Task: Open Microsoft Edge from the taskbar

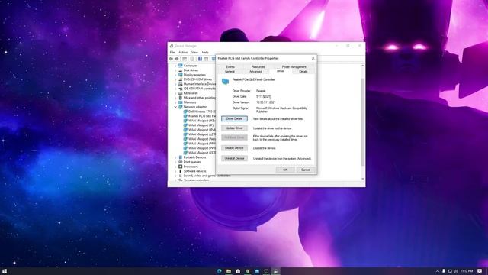Action: pos(220,271)
